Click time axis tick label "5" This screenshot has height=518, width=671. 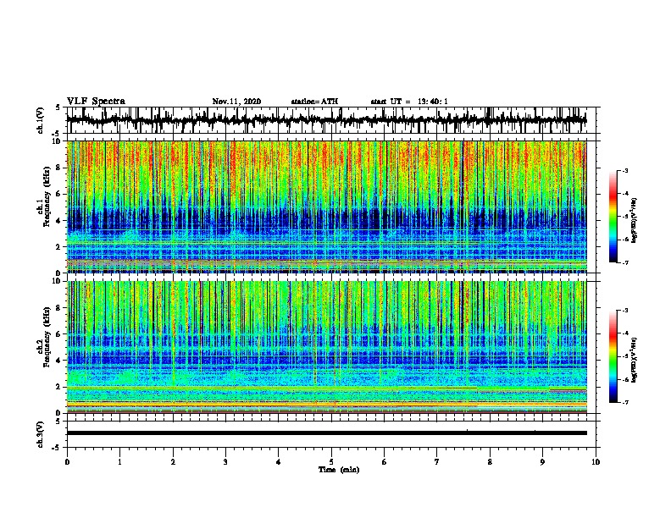(x=331, y=462)
